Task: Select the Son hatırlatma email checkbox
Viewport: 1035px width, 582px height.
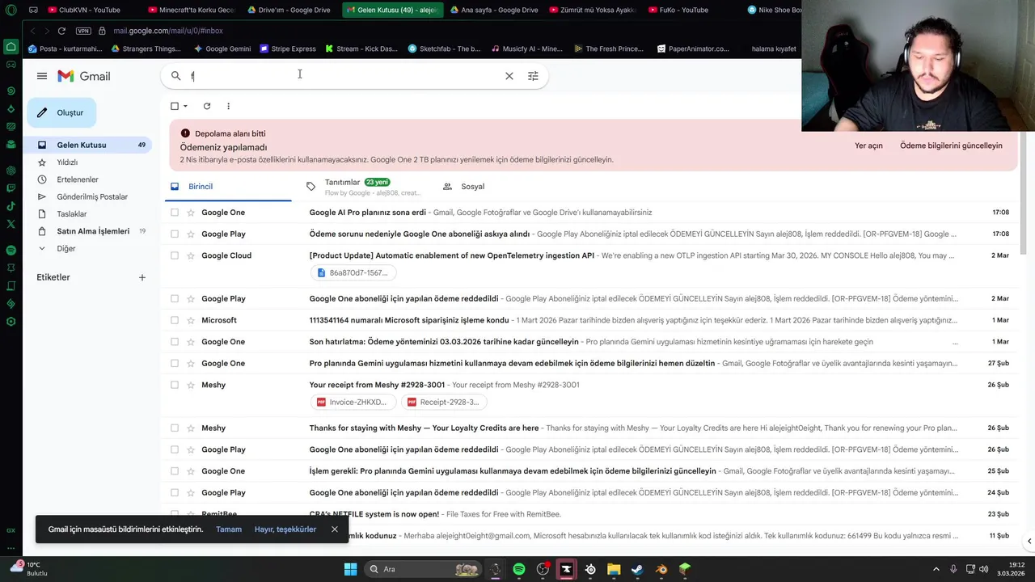Action: click(x=175, y=341)
